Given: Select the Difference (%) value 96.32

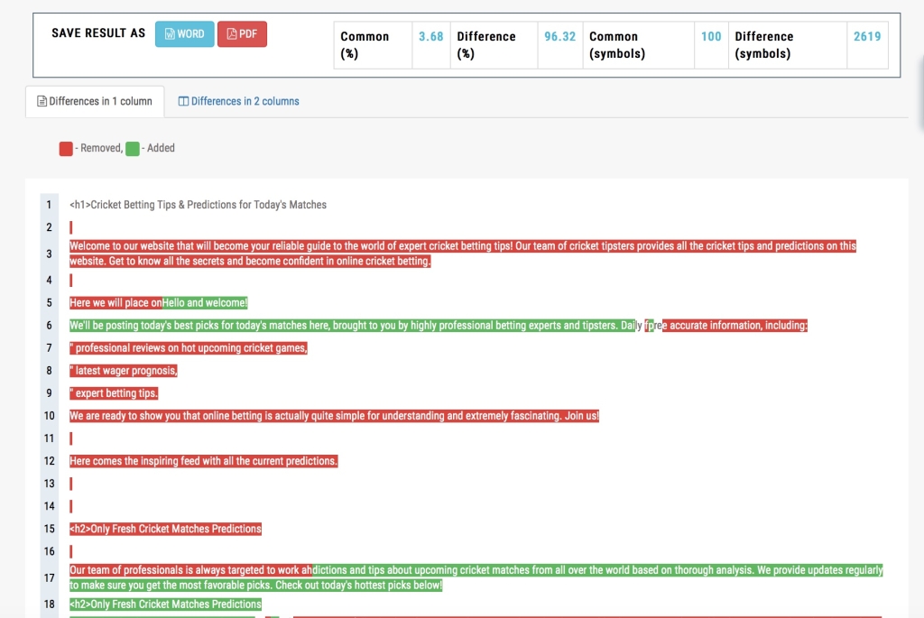Looking at the screenshot, I should [559, 37].
